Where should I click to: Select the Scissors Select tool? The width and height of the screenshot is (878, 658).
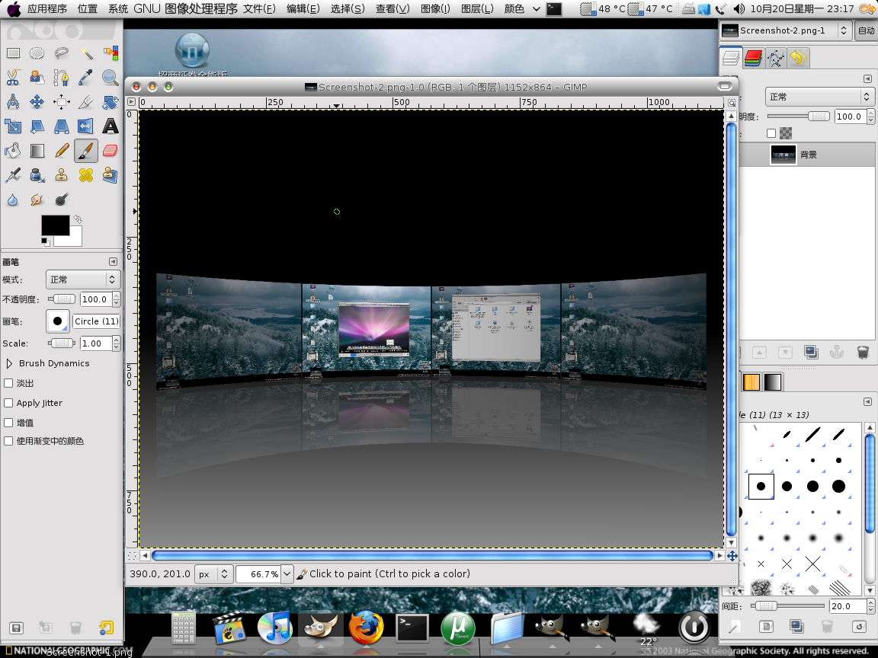[13, 77]
